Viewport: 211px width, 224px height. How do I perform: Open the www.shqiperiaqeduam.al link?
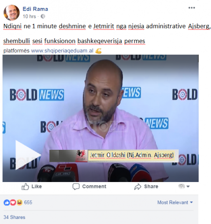pyautogui.click(x=62, y=51)
